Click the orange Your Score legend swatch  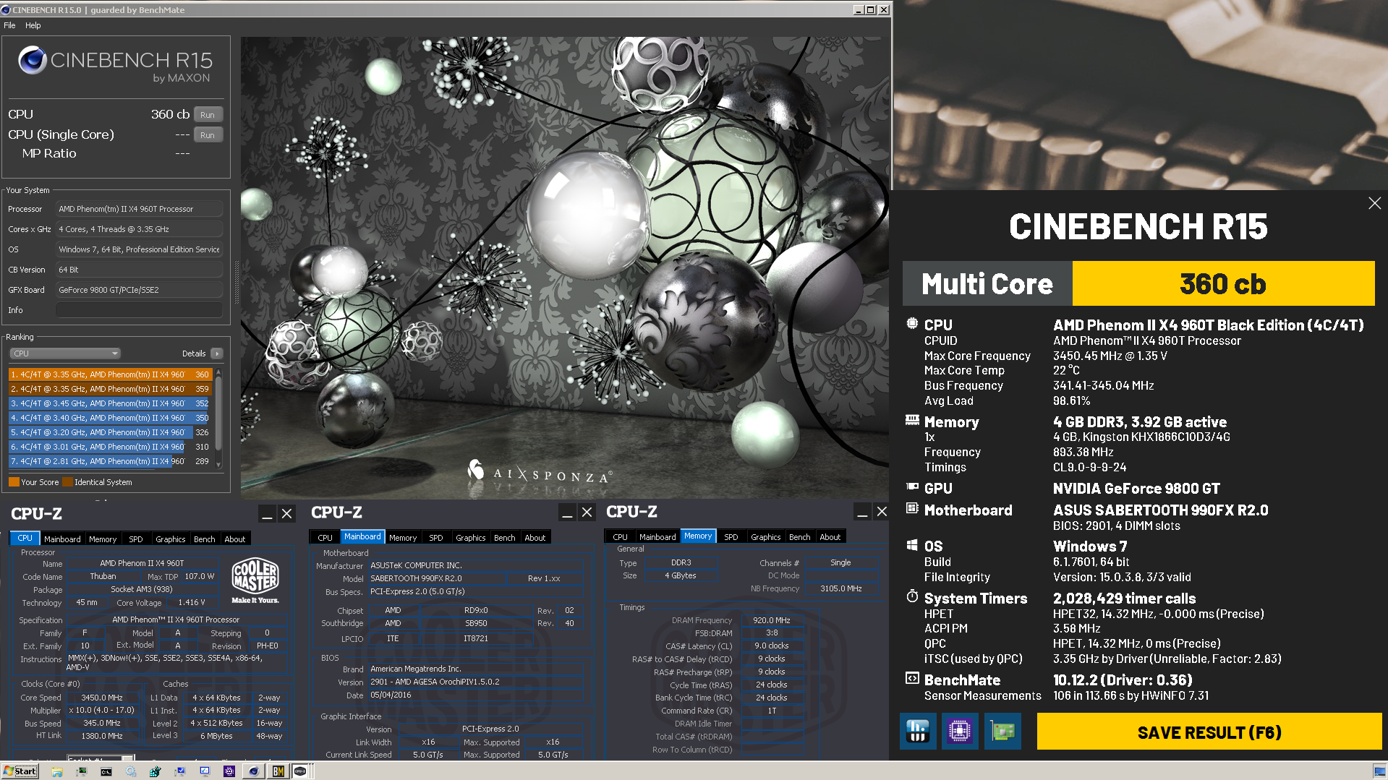(x=14, y=482)
